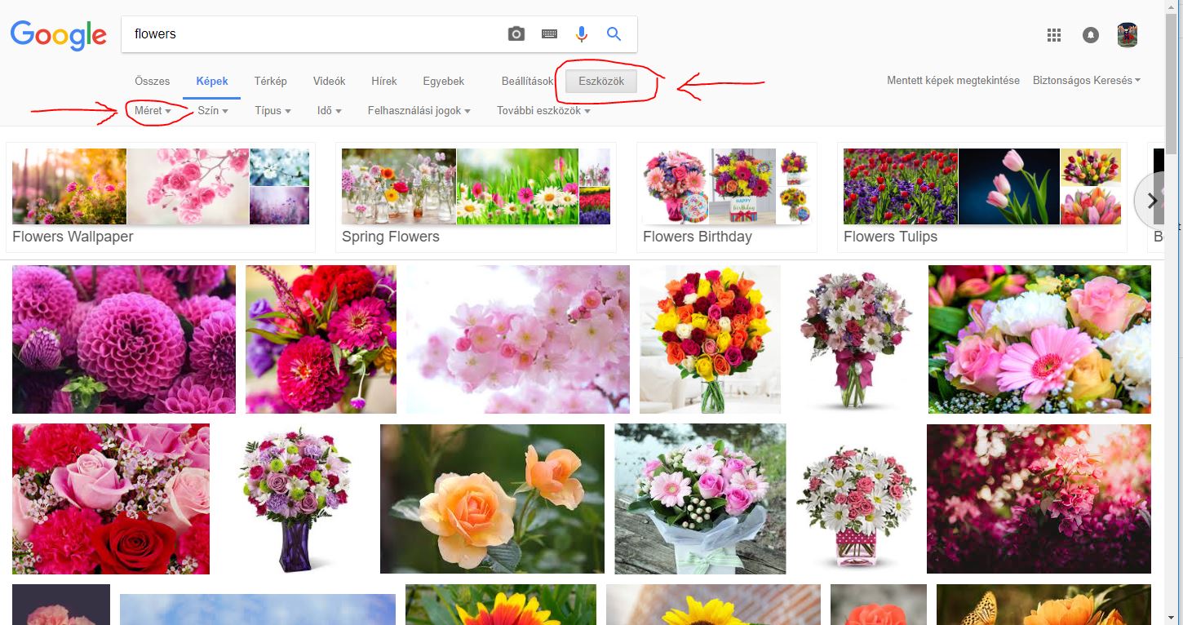
Task: Start voice search with microphone icon
Action: point(581,34)
